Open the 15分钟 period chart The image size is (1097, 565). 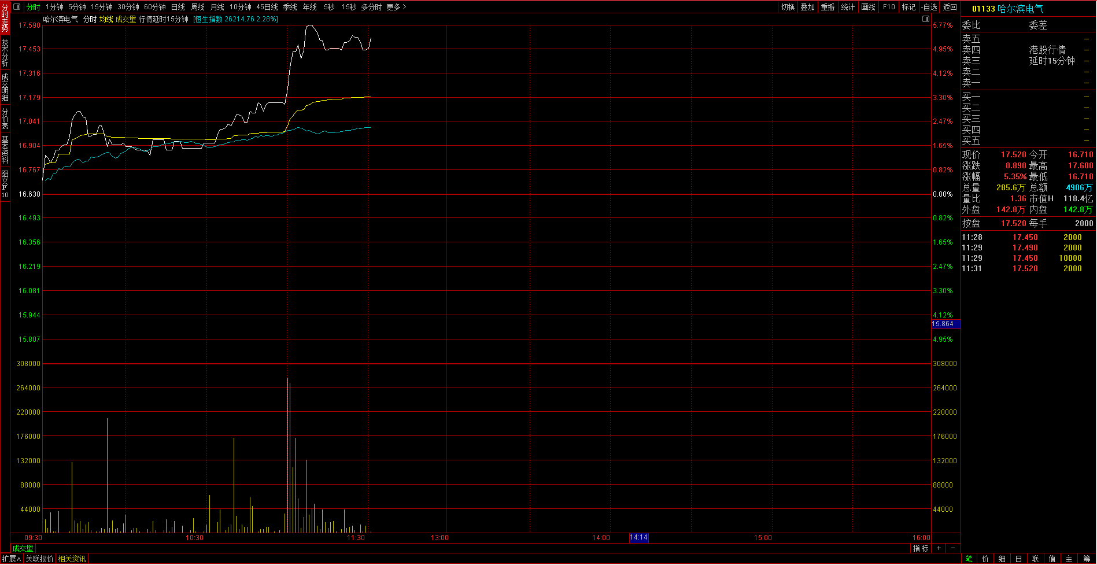[x=102, y=7]
